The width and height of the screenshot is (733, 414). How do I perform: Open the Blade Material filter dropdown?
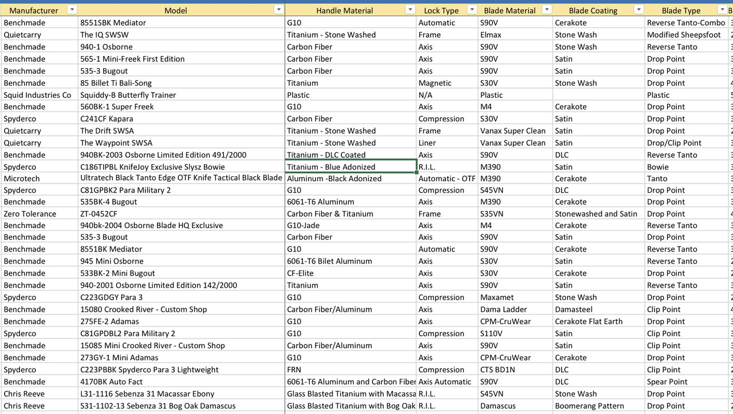[x=547, y=10]
